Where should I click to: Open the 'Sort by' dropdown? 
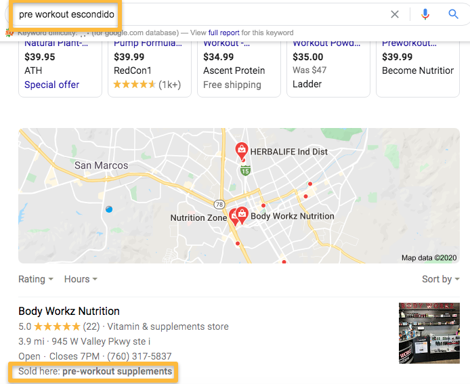click(441, 279)
